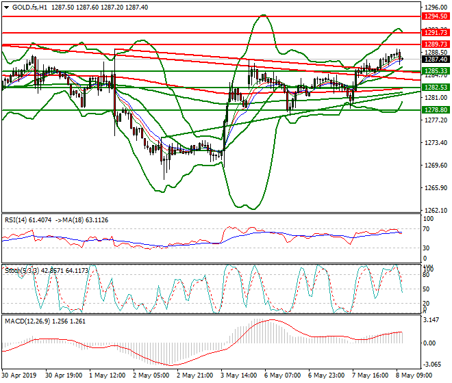The image size is (452, 383).
Task: Click the 1281.00 price scale value
Action: (436, 98)
